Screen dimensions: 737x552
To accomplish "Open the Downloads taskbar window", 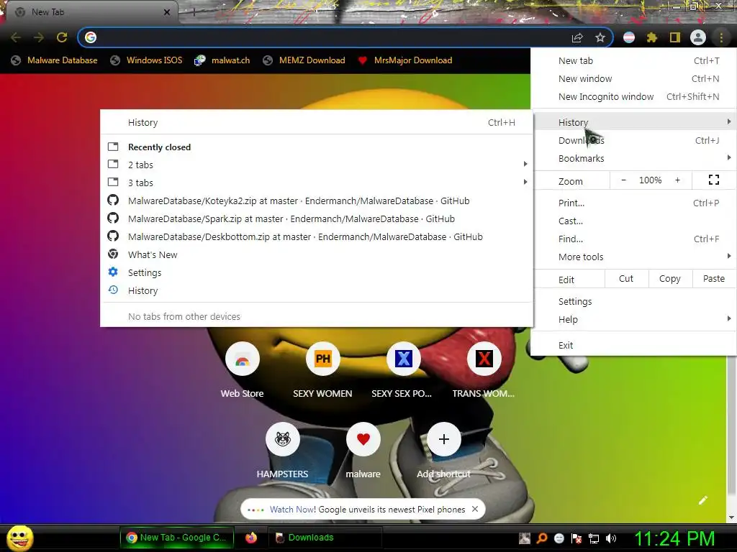I will click(x=325, y=538).
